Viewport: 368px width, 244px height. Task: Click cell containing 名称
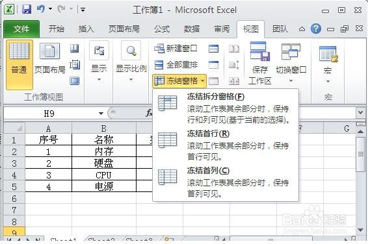[104, 140]
